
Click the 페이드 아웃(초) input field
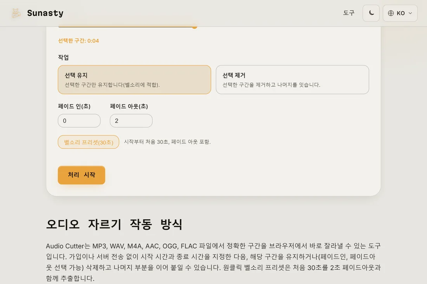131,120
